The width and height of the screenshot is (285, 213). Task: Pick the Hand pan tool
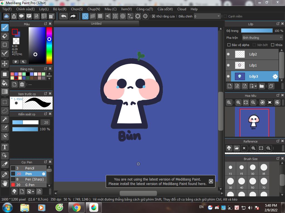[5, 184]
